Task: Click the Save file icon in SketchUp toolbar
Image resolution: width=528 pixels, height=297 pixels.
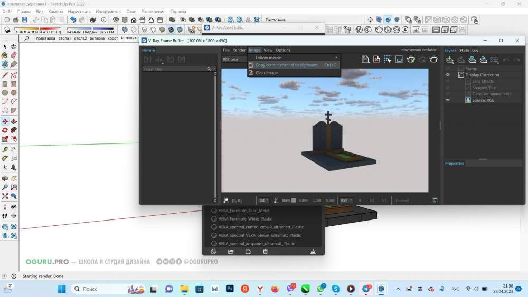Action: [x=25, y=20]
